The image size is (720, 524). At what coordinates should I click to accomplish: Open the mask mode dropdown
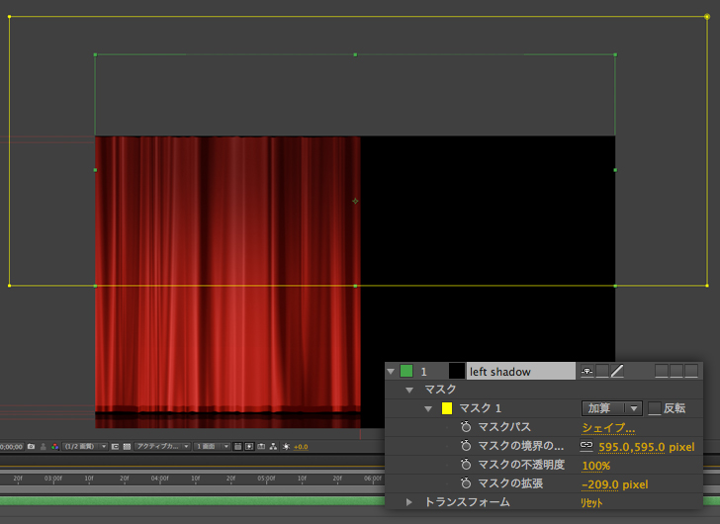611,408
